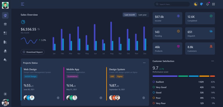
Task: Expand the Projects Status three-dots menu
Action: tap(144, 63)
